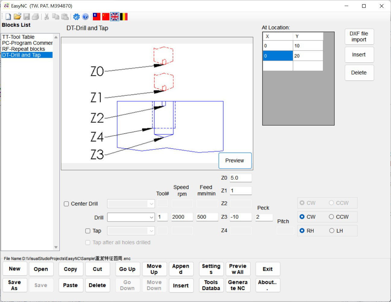391x302 pixels.
Task: Click the X column header
Action: (x=278, y=36)
